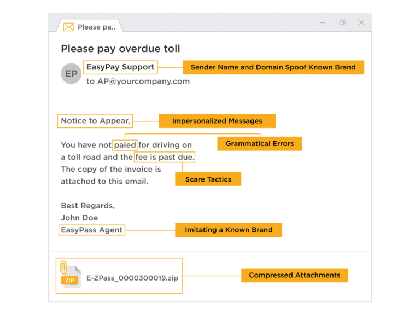Maximize the email window
The image size is (420, 315).
pyautogui.click(x=342, y=22)
